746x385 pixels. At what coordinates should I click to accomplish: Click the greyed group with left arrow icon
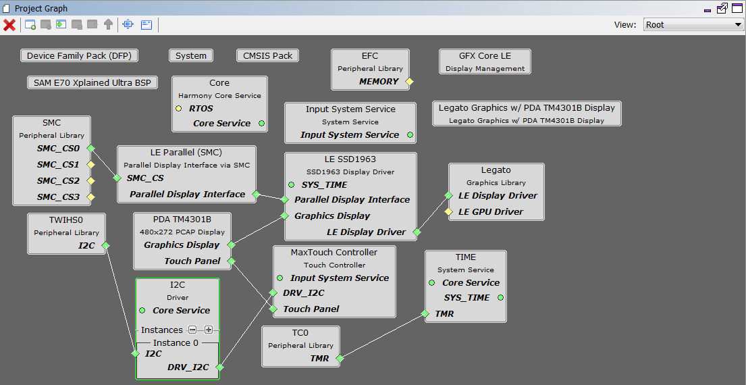(92, 24)
